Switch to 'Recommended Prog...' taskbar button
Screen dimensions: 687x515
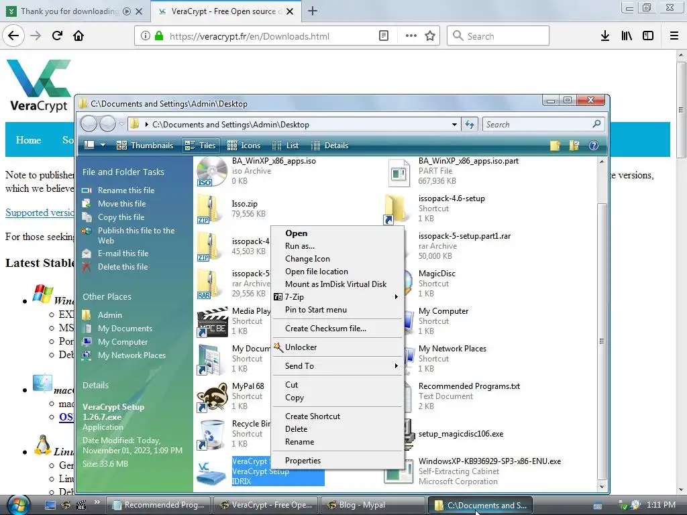point(158,505)
